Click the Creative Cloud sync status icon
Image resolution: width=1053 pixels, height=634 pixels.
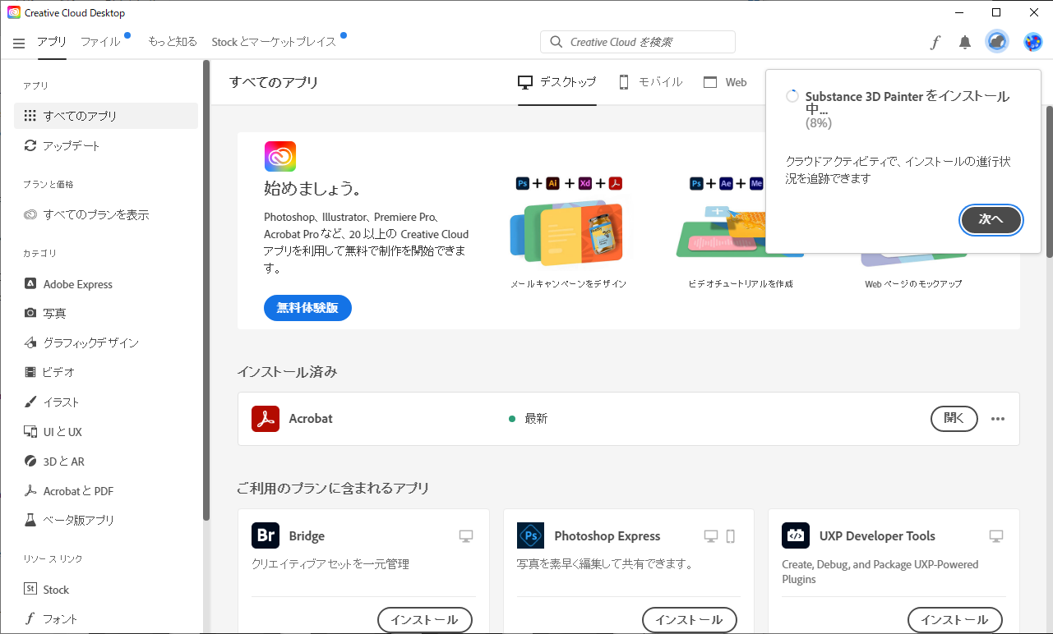pos(996,41)
